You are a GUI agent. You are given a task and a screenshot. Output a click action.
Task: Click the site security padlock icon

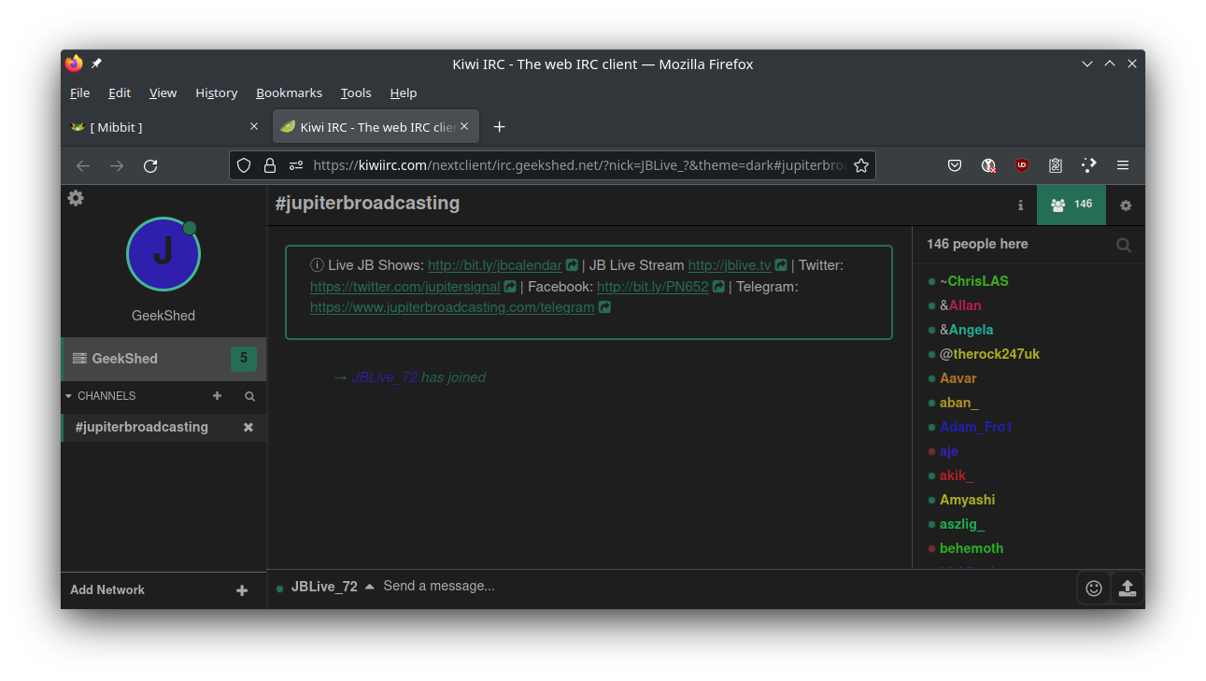(270, 165)
